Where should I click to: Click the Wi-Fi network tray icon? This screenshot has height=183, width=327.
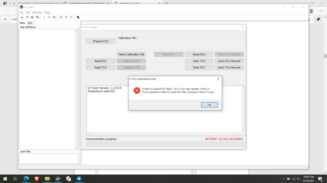[294, 179]
